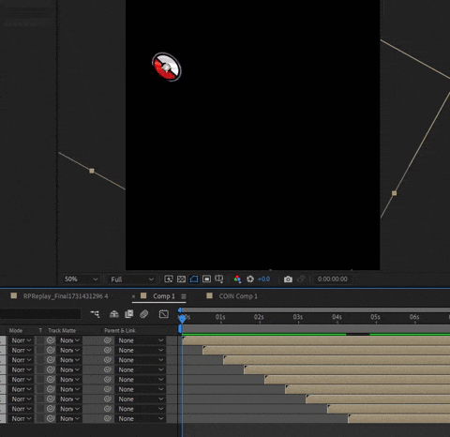Toggle Preserve Transparency on last layer
This screenshot has width=450, height=437.
[40, 418]
